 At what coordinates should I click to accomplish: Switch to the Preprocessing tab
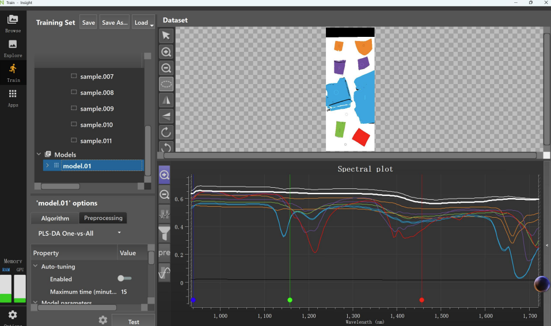[103, 218]
